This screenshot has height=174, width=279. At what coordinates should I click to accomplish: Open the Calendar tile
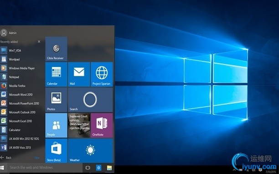click(56, 75)
